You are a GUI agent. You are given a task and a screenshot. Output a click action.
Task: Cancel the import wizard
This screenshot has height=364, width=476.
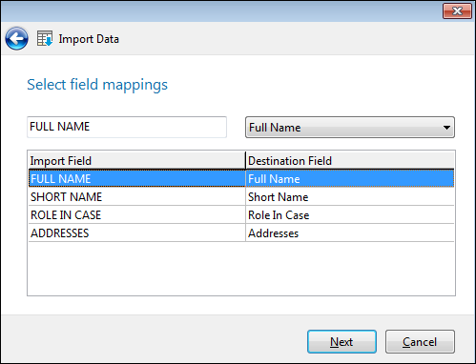(x=420, y=342)
